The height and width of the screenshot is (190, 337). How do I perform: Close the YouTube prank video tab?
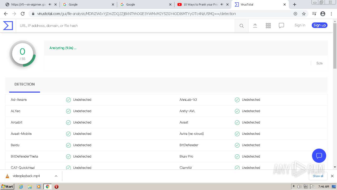click(227, 4)
